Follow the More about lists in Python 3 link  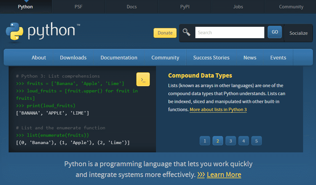point(218,110)
